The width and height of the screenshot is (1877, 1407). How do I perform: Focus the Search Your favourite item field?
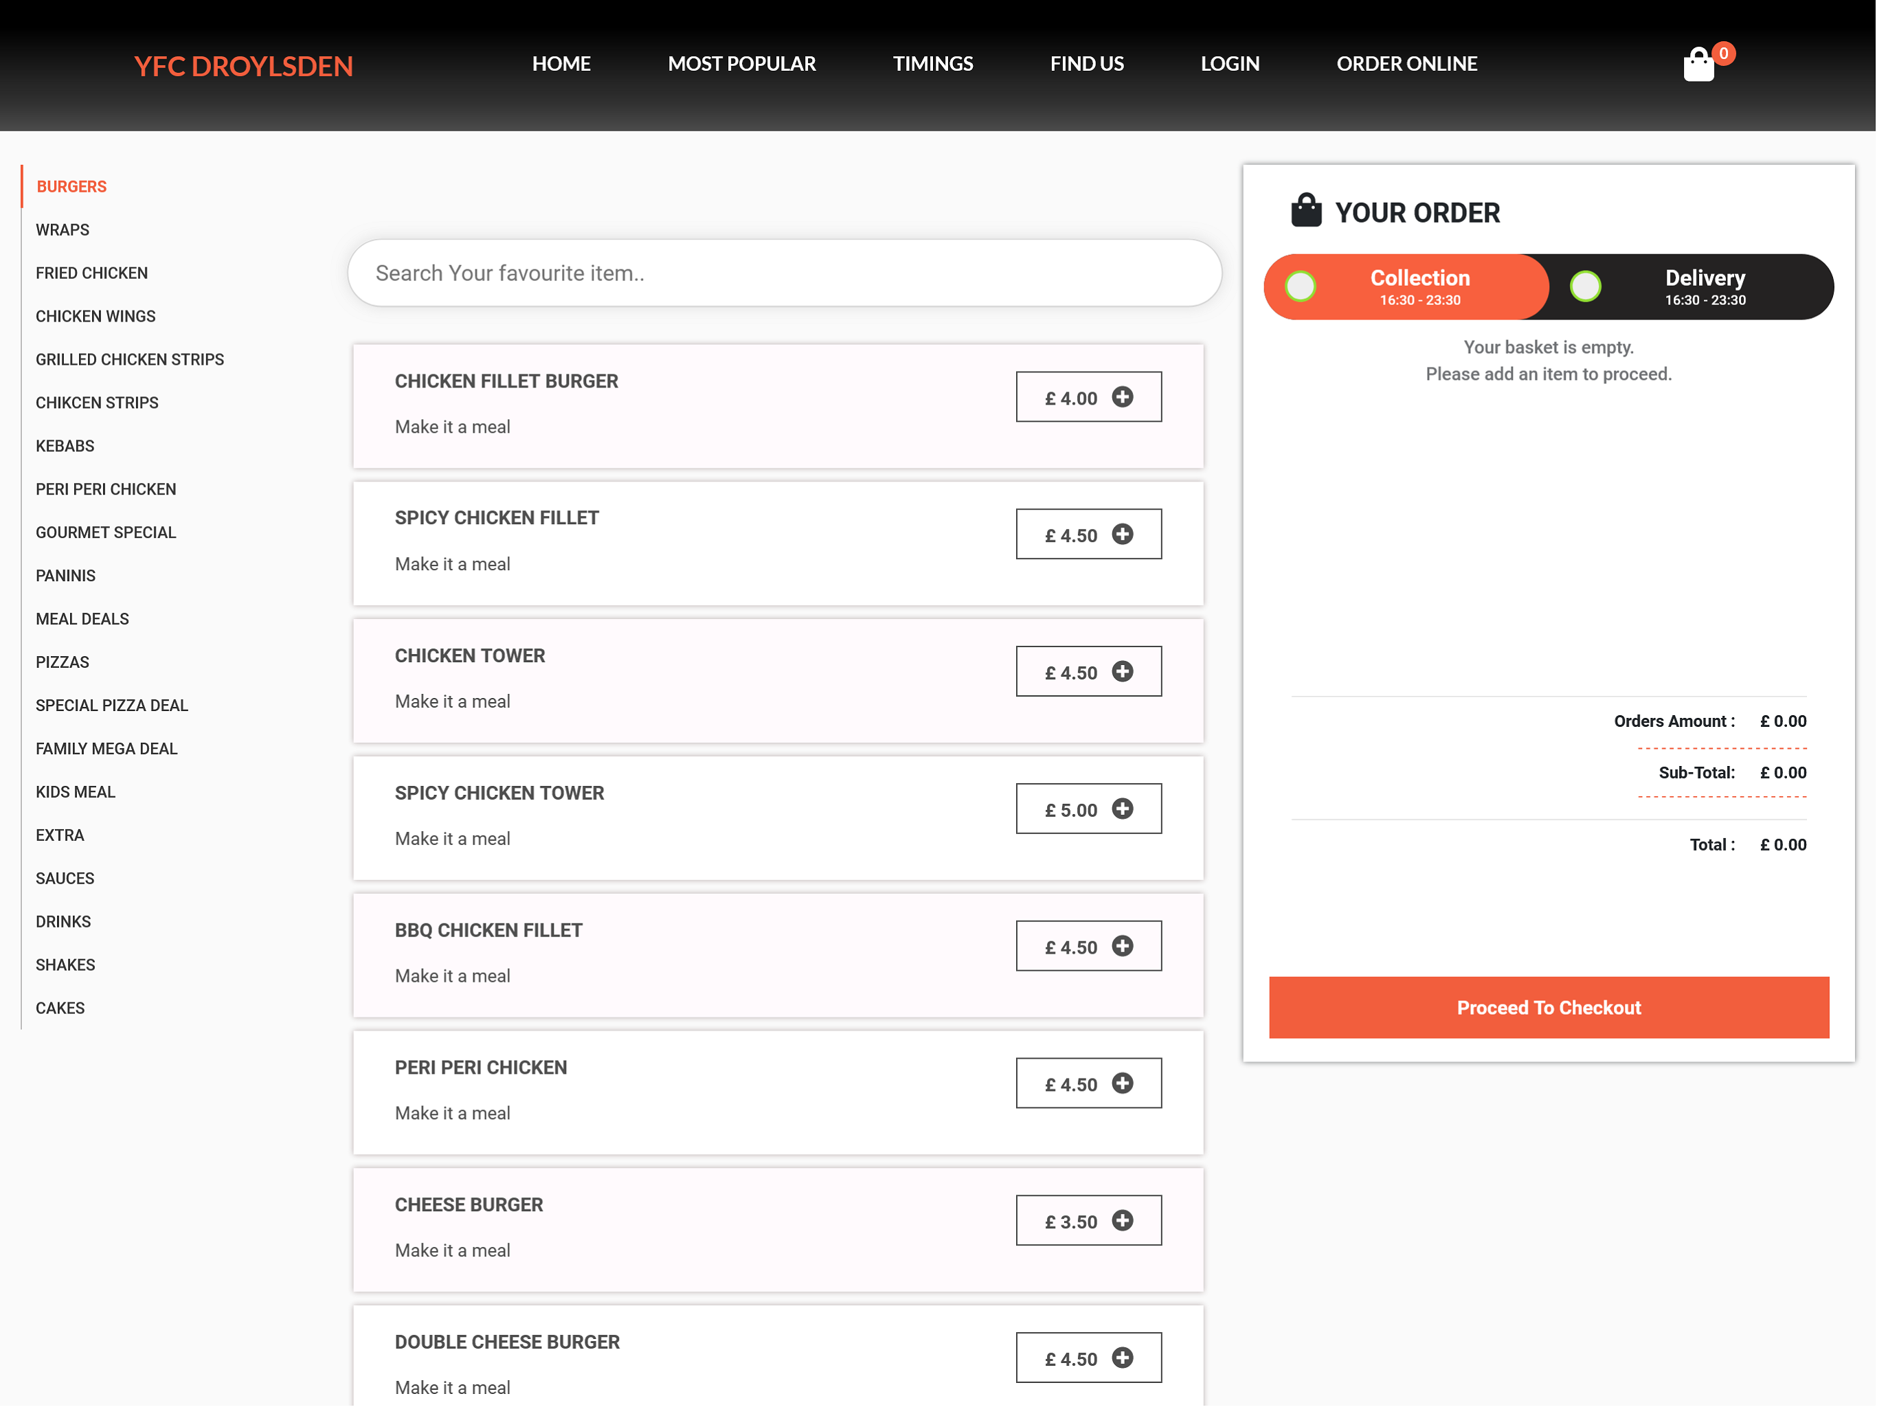click(784, 273)
